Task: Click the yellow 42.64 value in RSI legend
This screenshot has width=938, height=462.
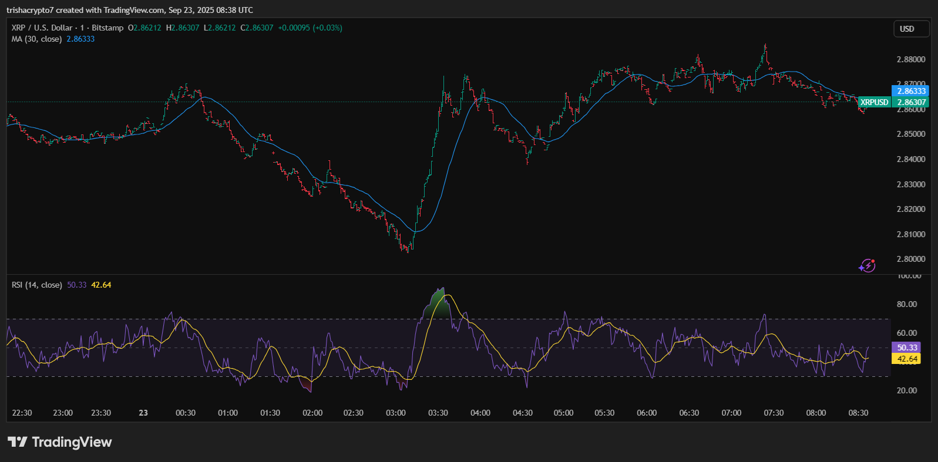Action: [101, 285]
